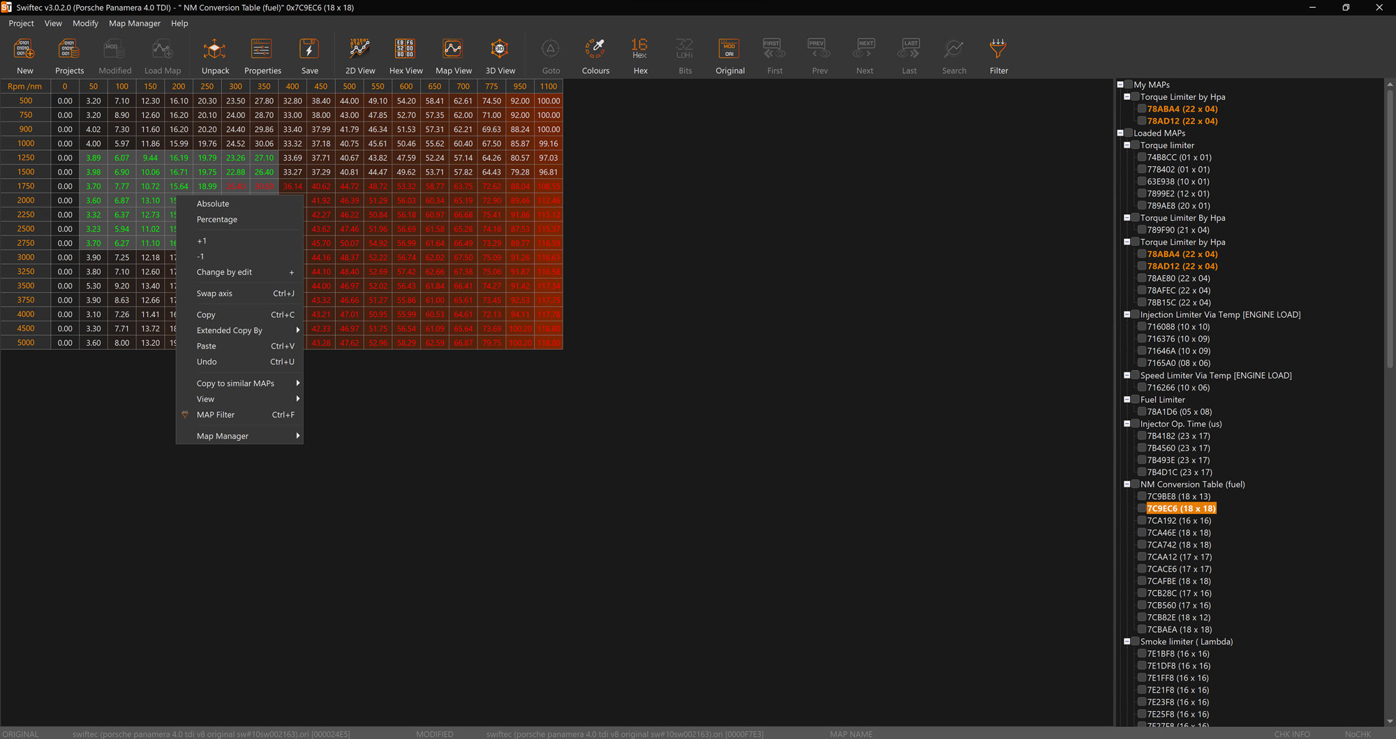
Task: Open the Map Manager menu in menu bar
Action: point(134,23)
